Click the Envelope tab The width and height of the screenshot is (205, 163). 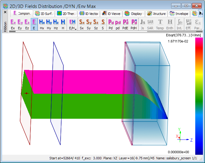[179, 13]
